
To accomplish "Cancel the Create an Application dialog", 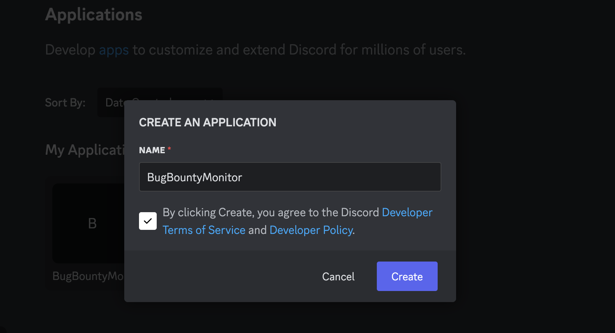I will click(338, 276).
